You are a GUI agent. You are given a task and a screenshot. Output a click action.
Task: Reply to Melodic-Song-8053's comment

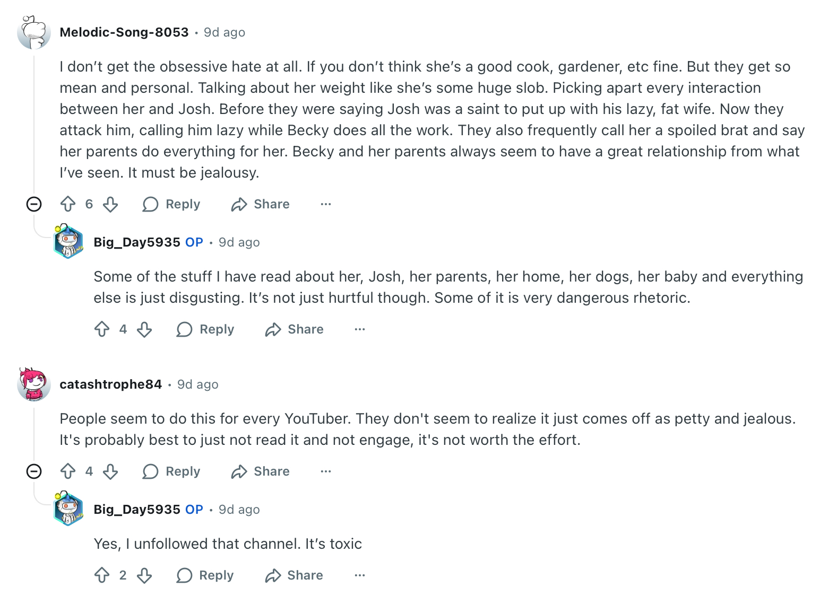click(x=171, y=204)
